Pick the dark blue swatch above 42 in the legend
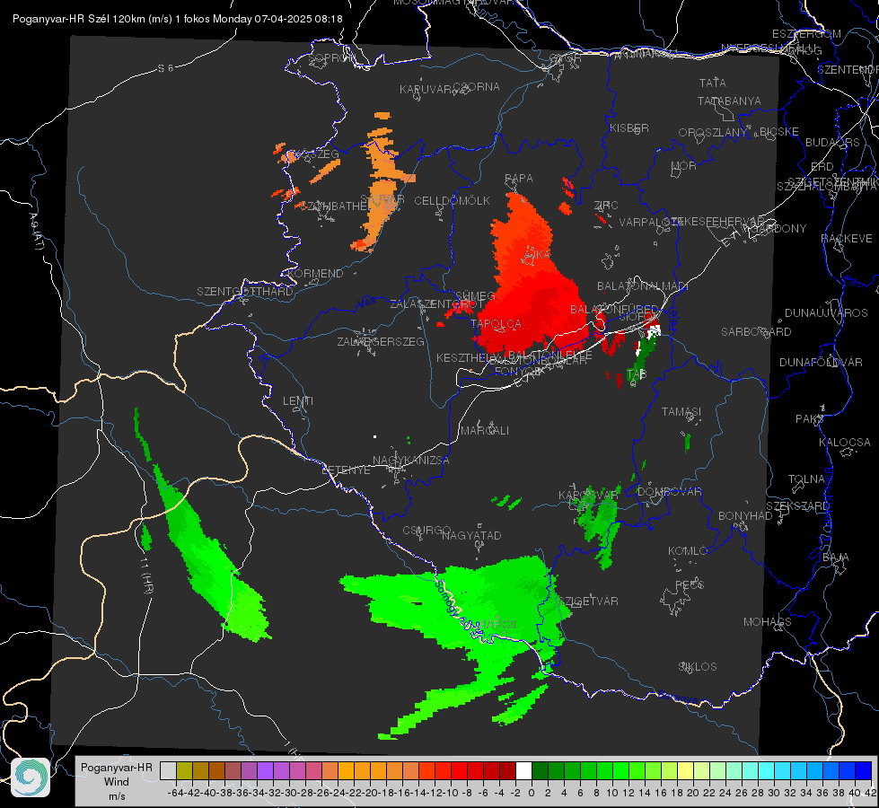 [864, 770]
